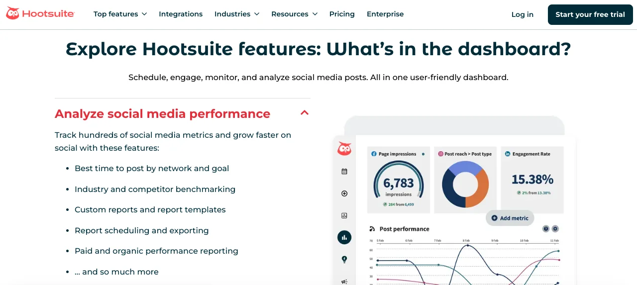Click the Post performance gauge icon
The image size is (637, 285).
click(x=372, y=229)
